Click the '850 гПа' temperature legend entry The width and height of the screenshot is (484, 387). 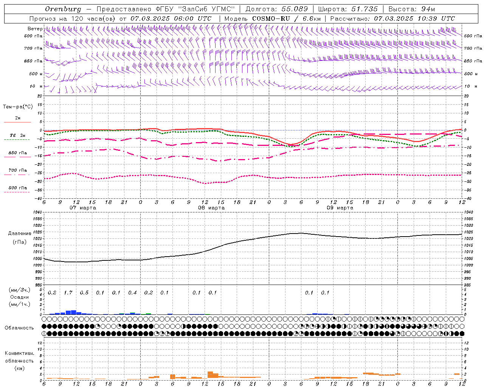18,153
